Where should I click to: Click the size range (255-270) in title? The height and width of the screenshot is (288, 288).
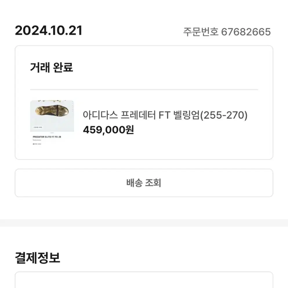click(x=224, y=115)
